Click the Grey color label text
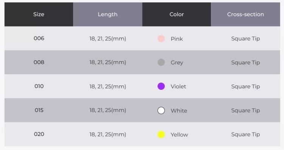Image resolution: width=284 pixels, height=150 pixels. point(177,62)
